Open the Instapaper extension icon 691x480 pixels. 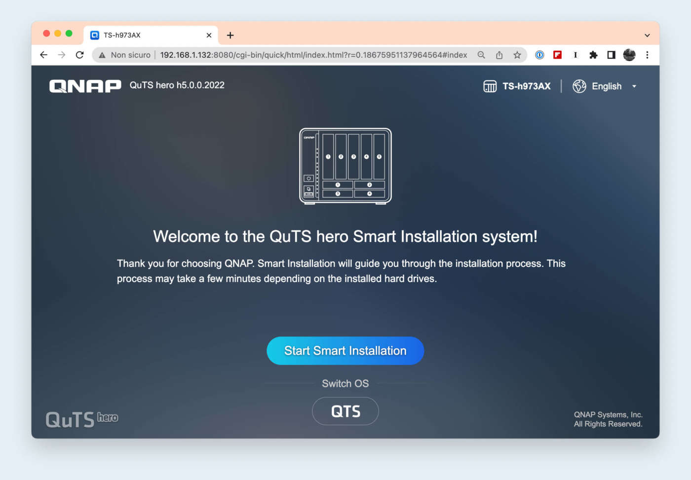[x=576, y=55]
